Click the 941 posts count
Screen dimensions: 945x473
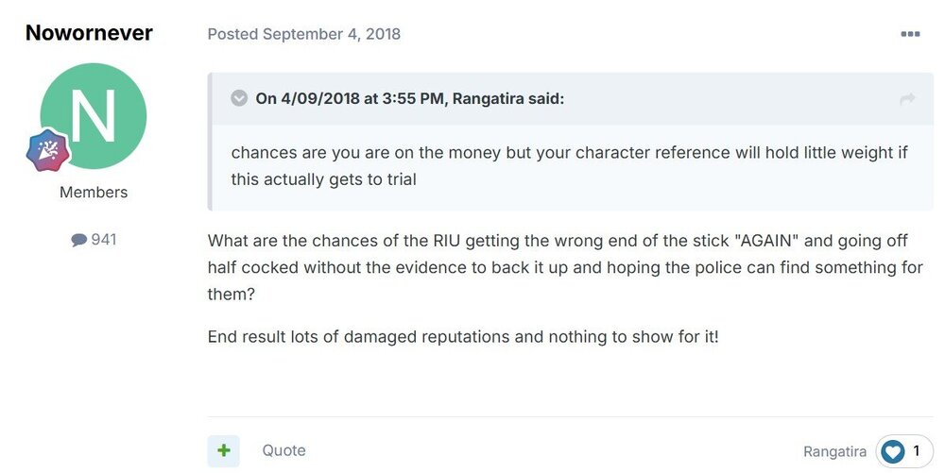(103, 240)
